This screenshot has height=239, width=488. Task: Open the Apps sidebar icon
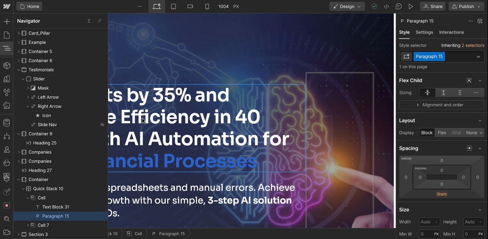tap(7, 177)
